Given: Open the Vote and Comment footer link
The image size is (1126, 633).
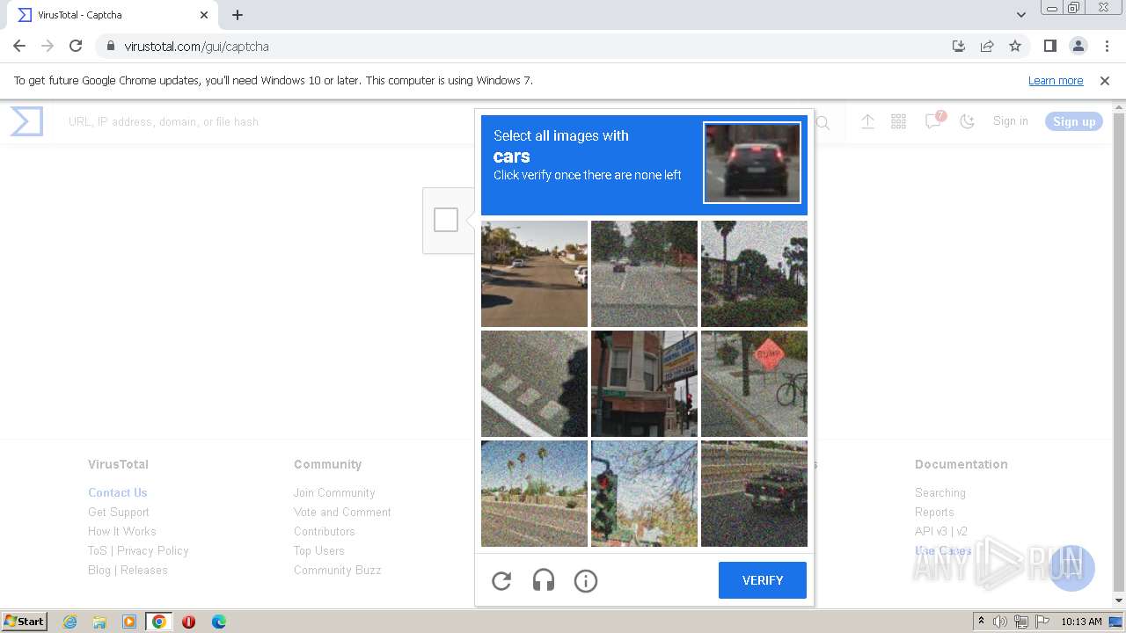Looking at the screenshot, I should (342, 512).
